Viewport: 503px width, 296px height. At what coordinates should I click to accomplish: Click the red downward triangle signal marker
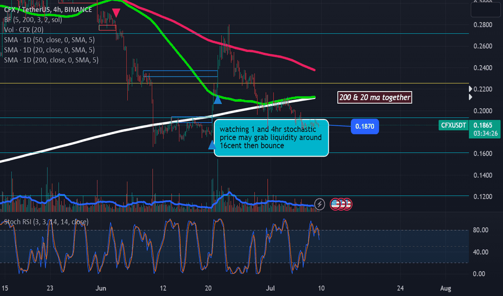point(116,13)
